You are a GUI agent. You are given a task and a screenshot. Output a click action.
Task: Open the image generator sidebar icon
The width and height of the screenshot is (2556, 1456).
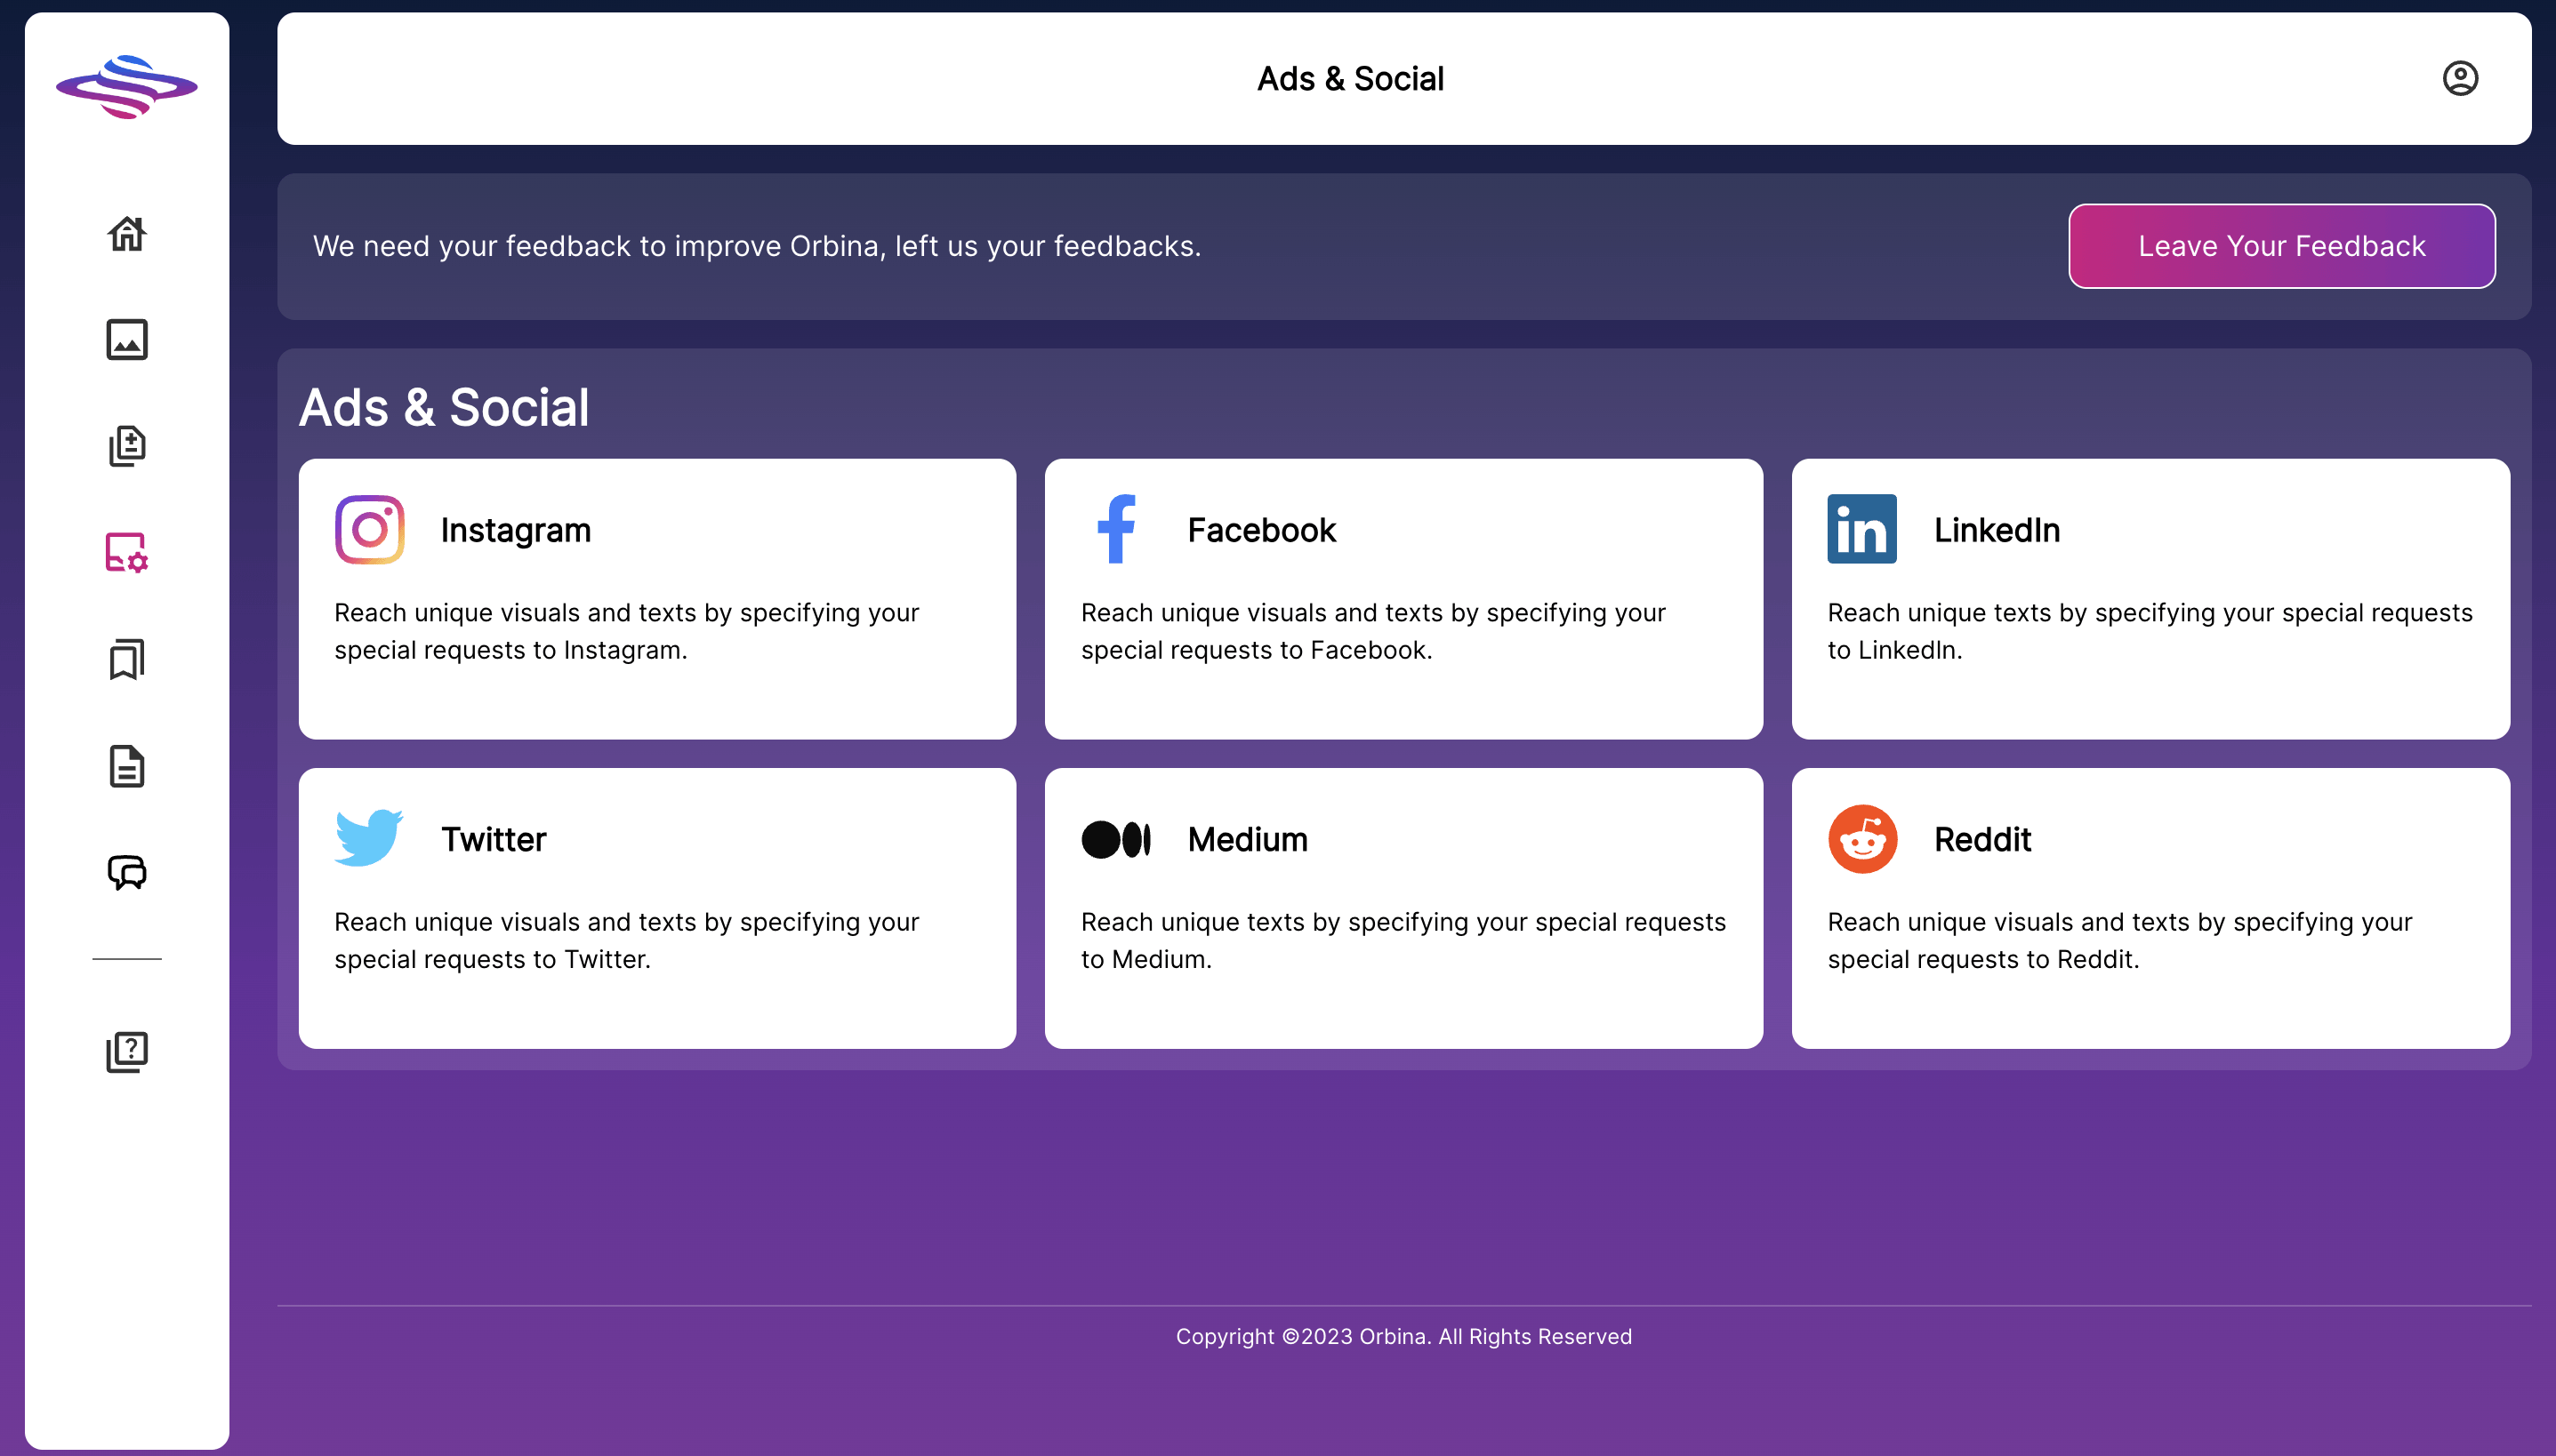point(127,340)
